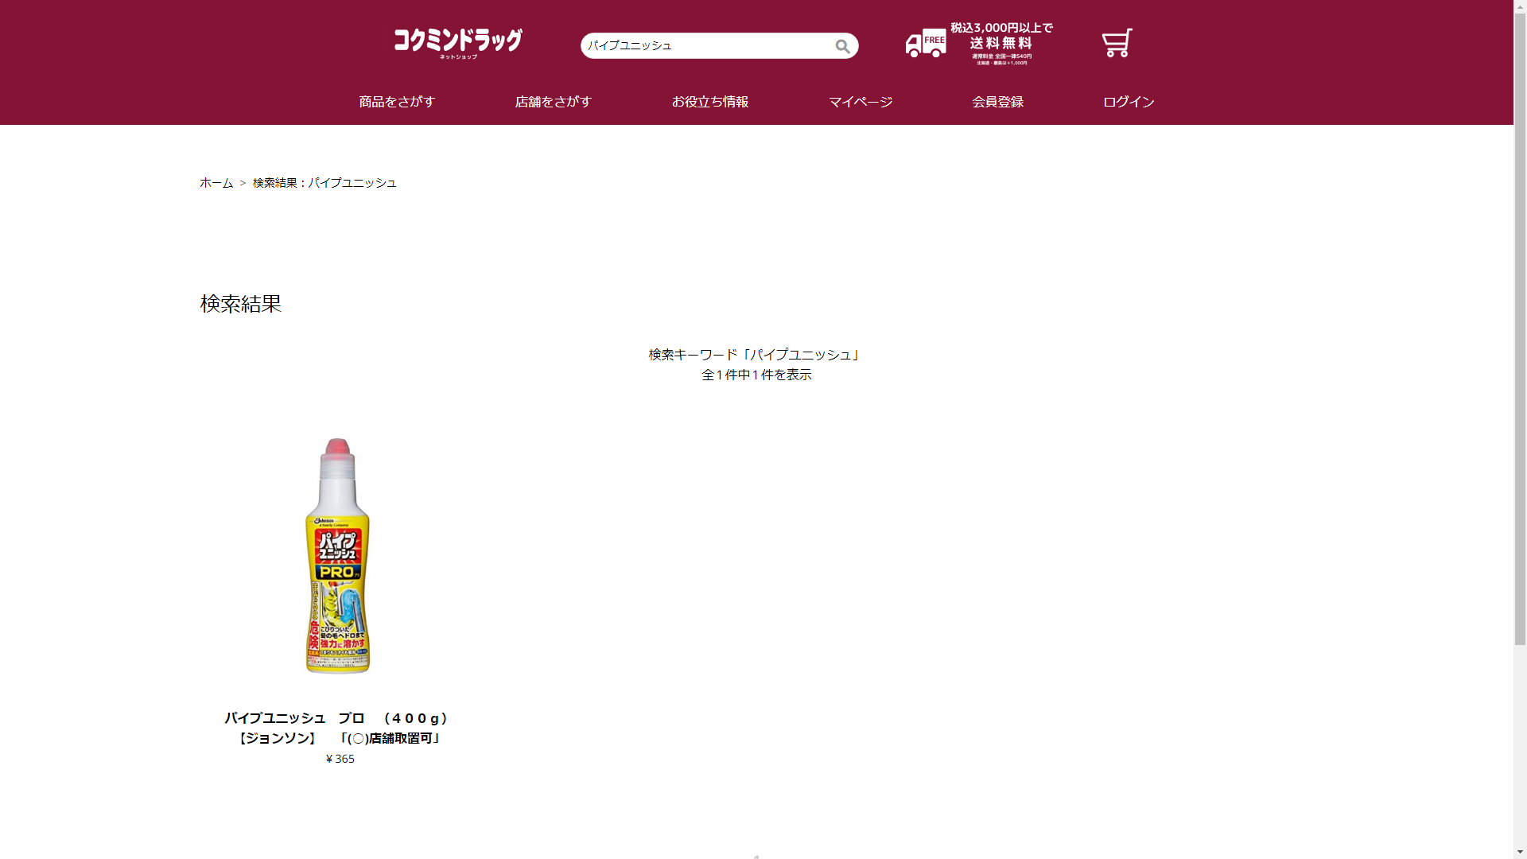The height and width of the screenshot is (859, 1527).
Task: Open the 商品をさがす menu
Action: click(x=397, y=102)
